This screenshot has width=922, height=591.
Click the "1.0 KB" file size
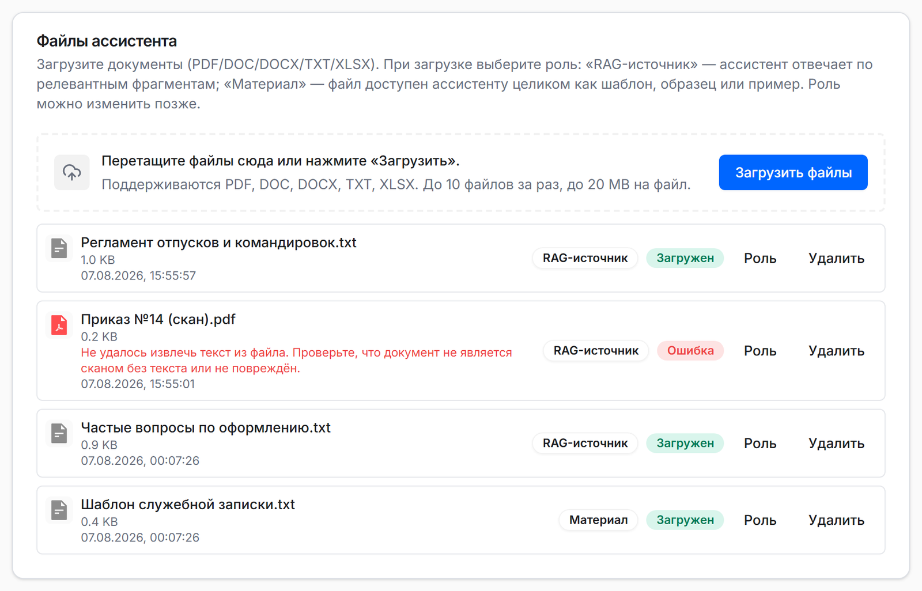tap(98, 260)
